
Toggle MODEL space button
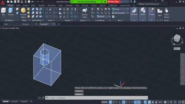point(105,102)
